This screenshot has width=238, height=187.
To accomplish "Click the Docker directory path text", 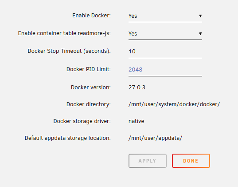I will click(x=174, y=104).
